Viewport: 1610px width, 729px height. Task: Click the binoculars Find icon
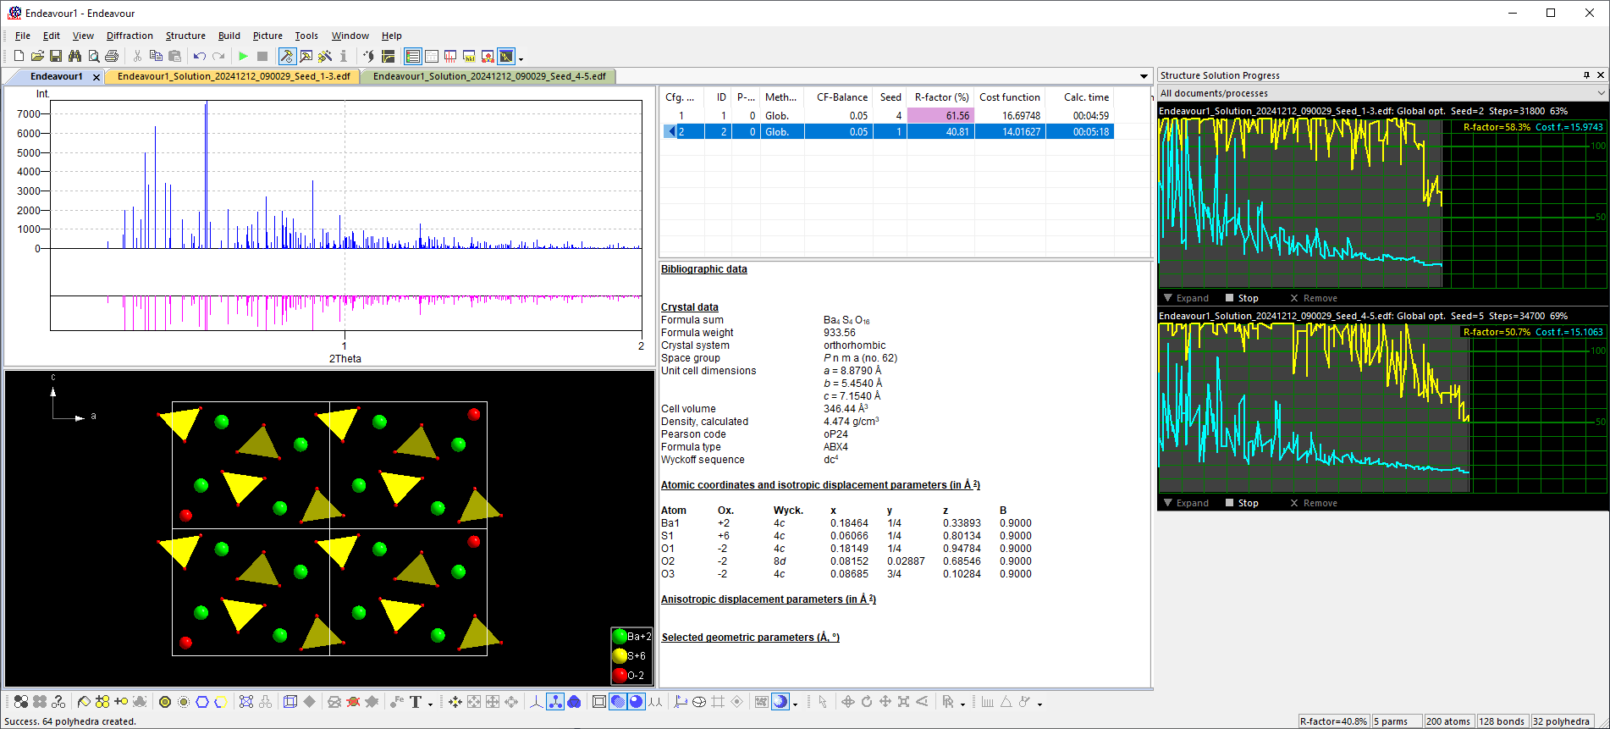tap(74, 57)
